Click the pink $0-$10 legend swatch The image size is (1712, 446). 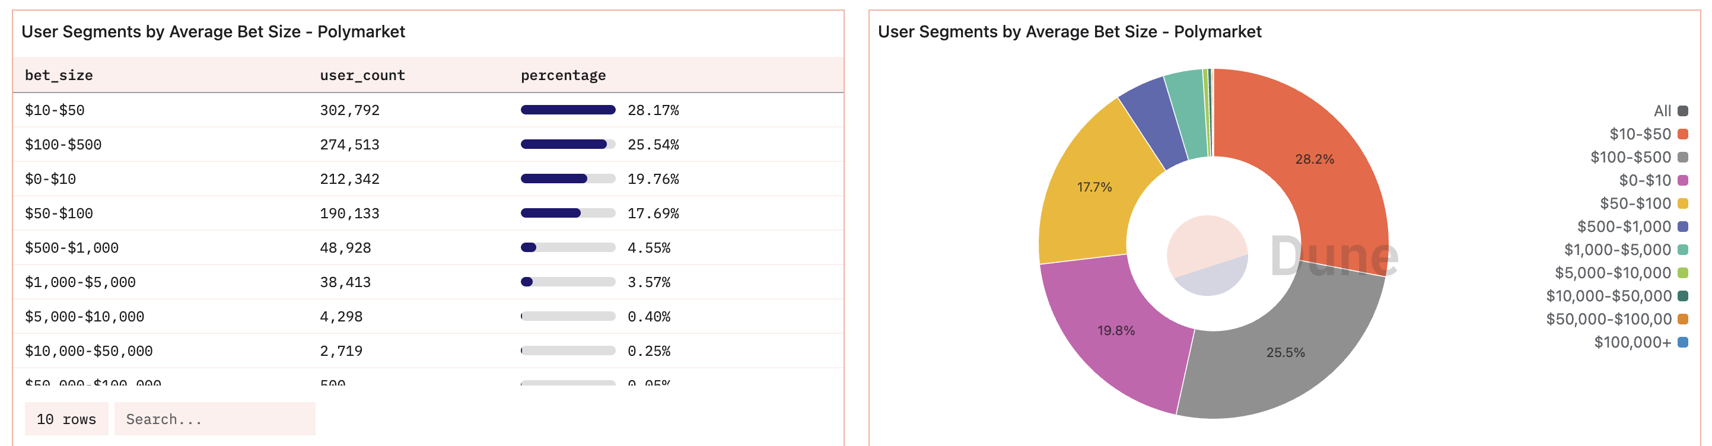tap(1683, 180)
